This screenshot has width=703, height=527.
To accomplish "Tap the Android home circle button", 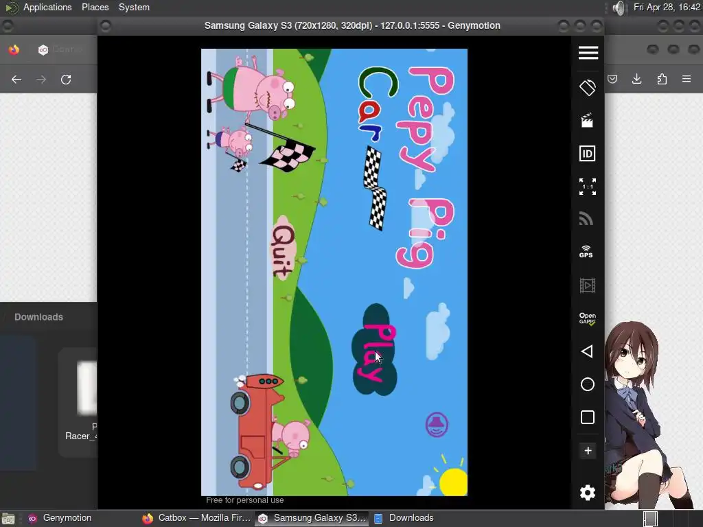I will coord(588,384).
